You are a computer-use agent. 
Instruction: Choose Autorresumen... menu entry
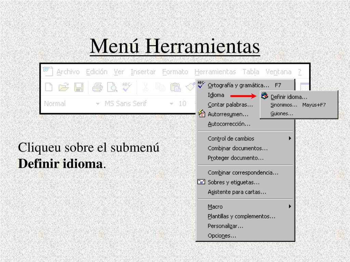point(228,114)
